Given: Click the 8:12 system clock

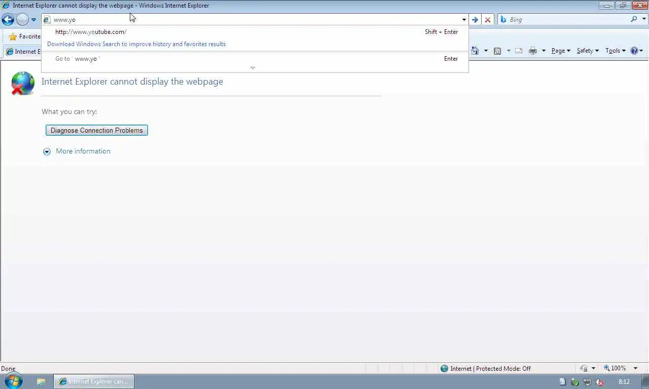Looking at the screenshot, I should tap(624, 382).
